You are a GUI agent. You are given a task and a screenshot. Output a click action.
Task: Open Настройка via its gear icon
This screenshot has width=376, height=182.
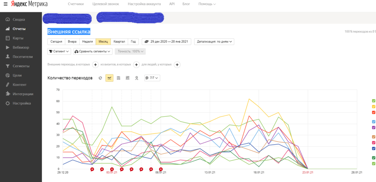coord(8,103)
